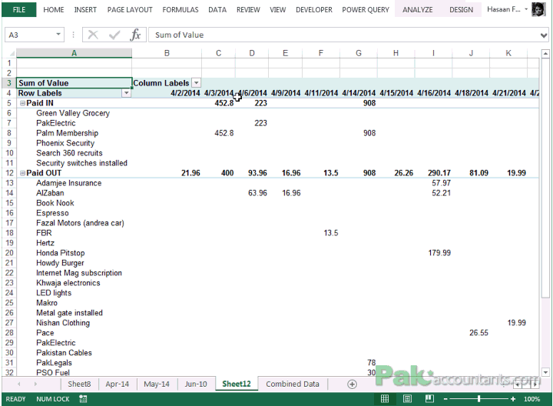
Task: Click next sheet navigation arrow
Action: pyautogui.click(x=35, y=384)
